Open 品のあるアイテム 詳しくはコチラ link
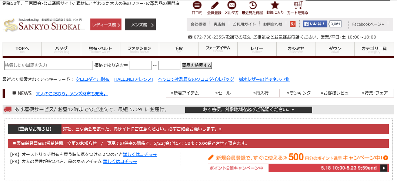Viewport: 397px width, 184px height. (120, 161)
